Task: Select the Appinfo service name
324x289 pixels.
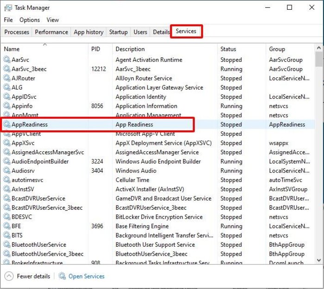Action: [x=22, y=106]
